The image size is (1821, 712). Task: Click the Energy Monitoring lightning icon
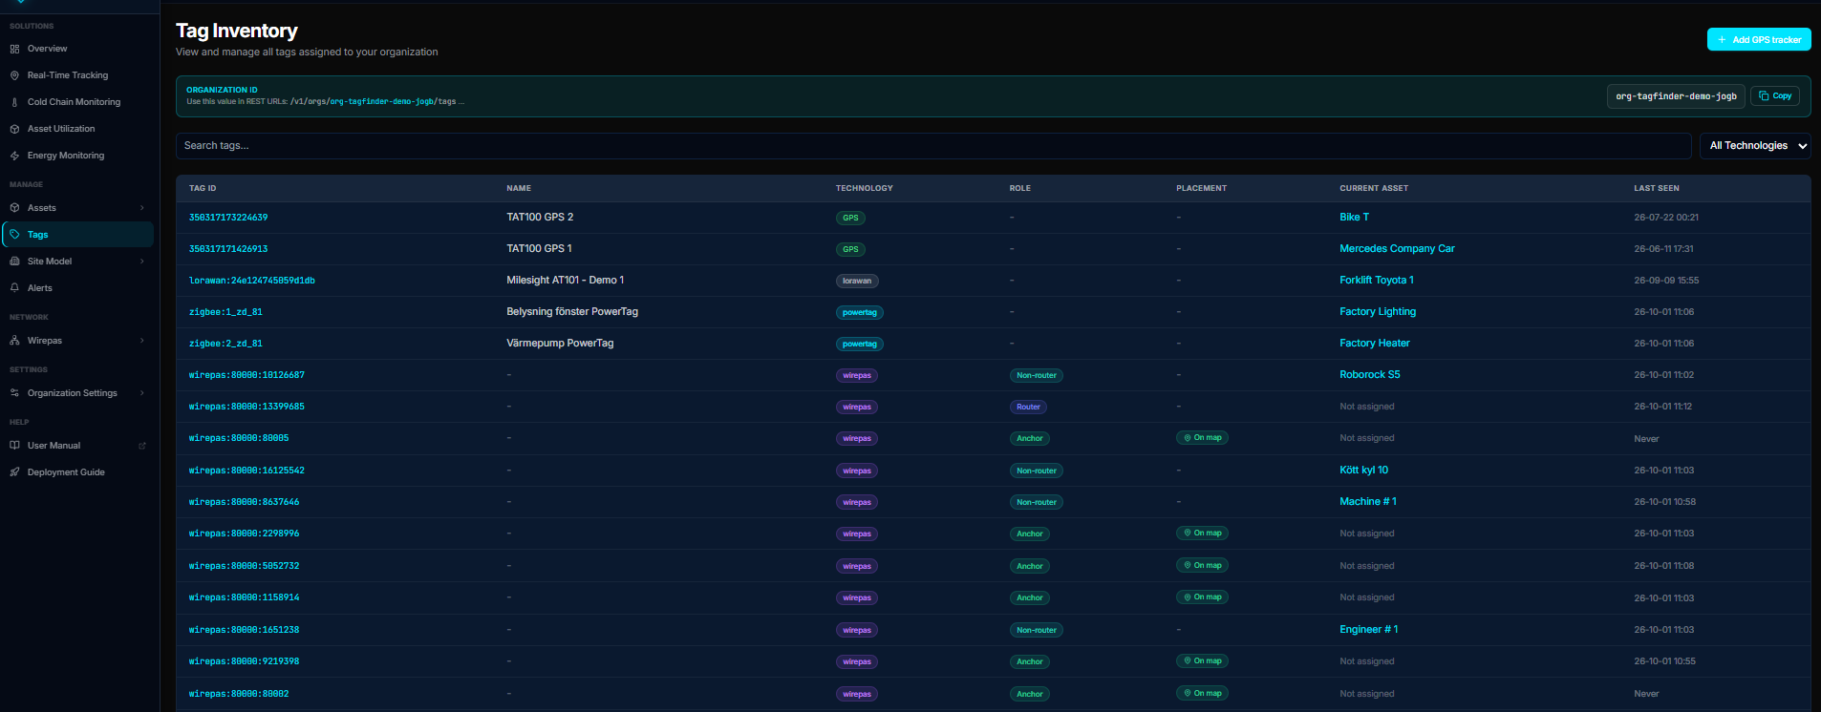14,156
